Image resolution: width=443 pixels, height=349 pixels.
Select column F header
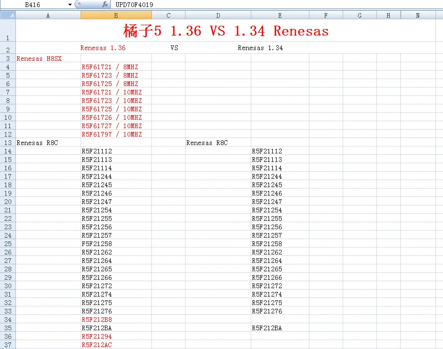click(326, 15)
